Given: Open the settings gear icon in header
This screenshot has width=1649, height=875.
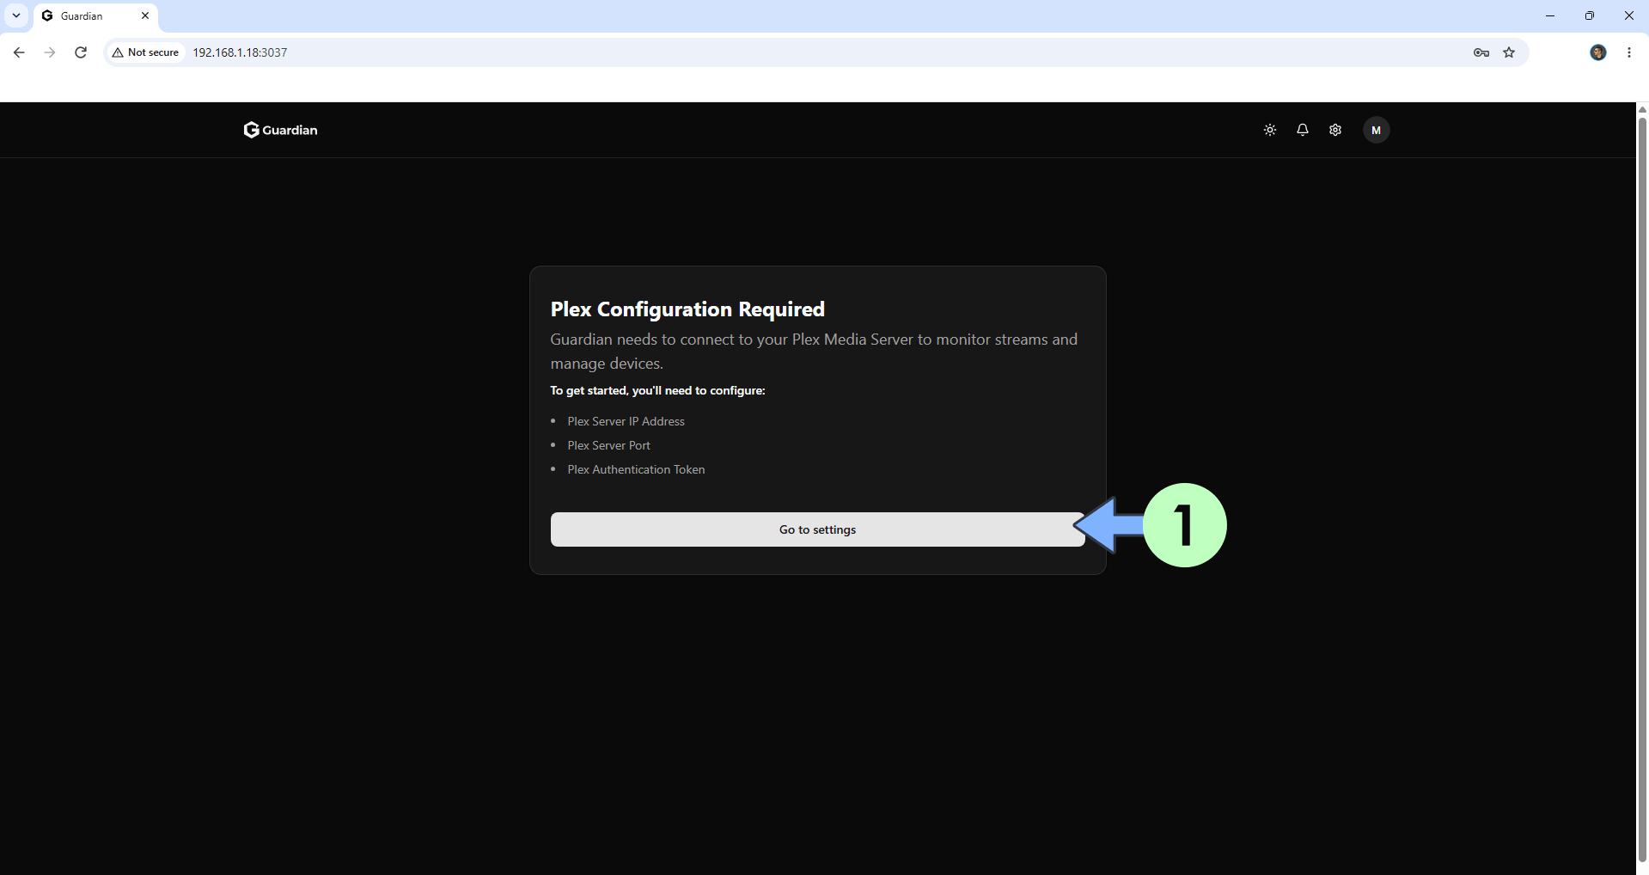Looking at the screenshot, I should (1335, 130).
